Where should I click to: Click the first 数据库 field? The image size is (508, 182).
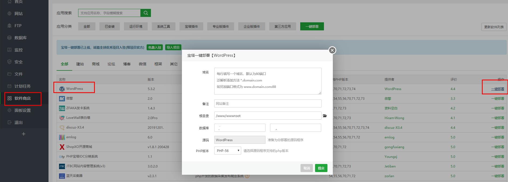240,128
